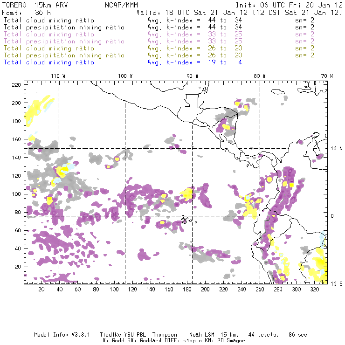The image size is (345, 345).
Task: Click the "10 N" latitude label
Action: 337,149
